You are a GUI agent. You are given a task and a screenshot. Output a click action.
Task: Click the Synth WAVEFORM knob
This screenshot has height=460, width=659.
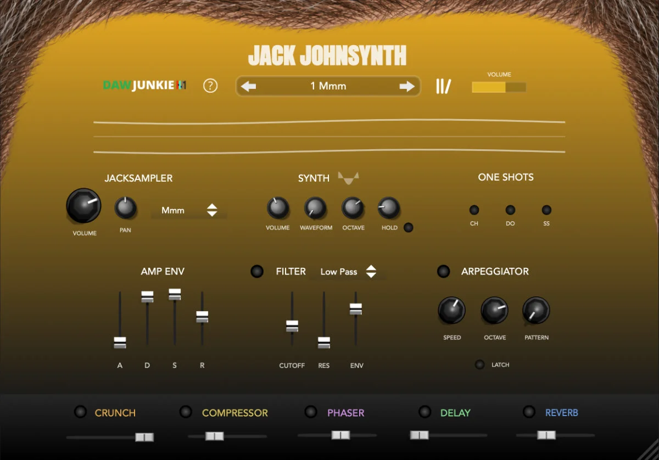[x=315, y=208]
